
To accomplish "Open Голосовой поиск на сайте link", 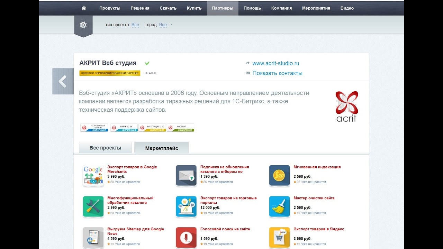I will [x=225, y=229].
